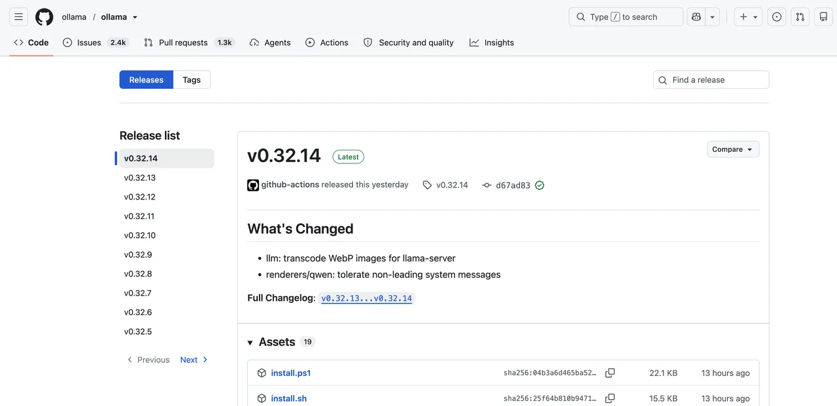Download the install.ps1 asset

291,373
